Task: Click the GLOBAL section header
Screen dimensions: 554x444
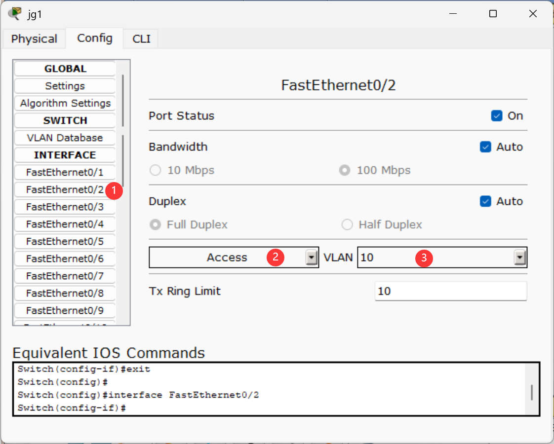Action: 65,69
